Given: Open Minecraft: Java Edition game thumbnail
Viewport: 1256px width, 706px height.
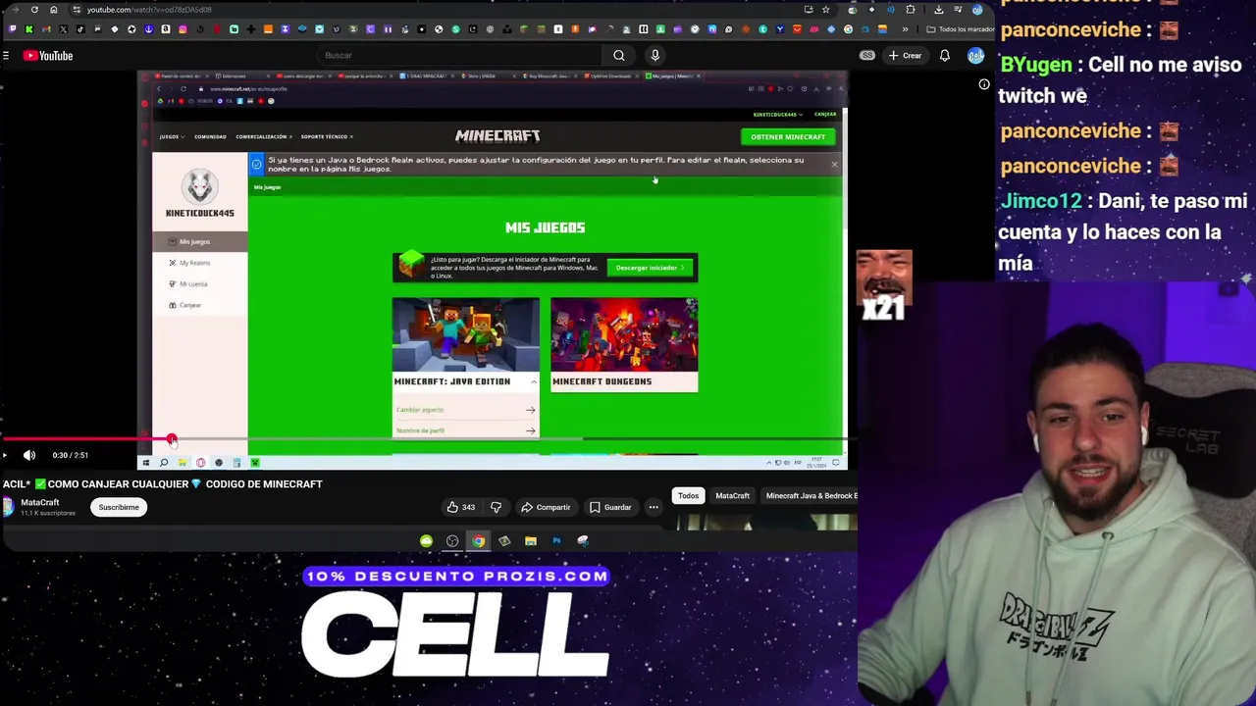Looking at the screenshot, I should point(466,335).
